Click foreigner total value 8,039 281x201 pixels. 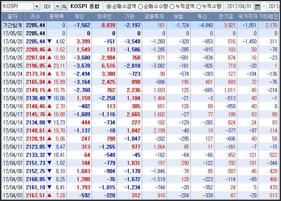[x=109, y=25]
